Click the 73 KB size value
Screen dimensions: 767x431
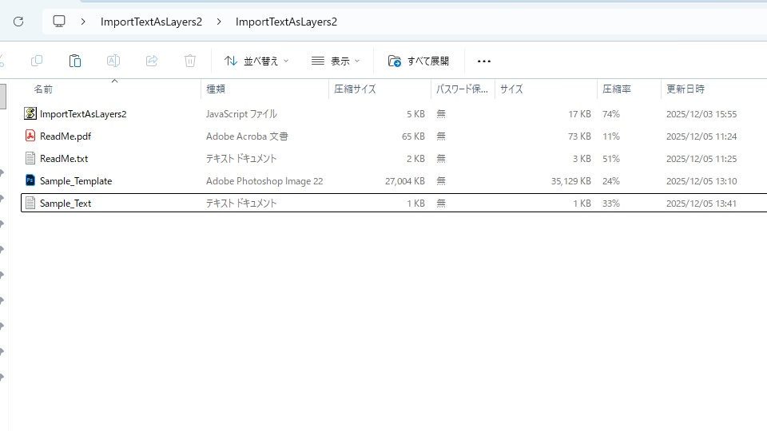click(580, 136)
